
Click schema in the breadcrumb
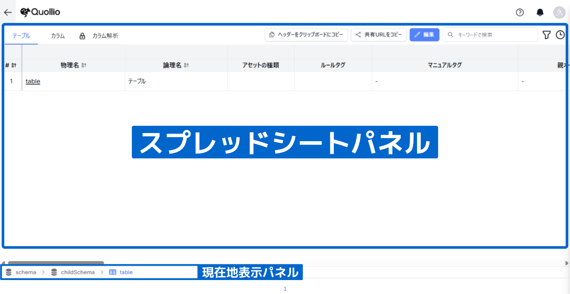click(x=26, y=272)
